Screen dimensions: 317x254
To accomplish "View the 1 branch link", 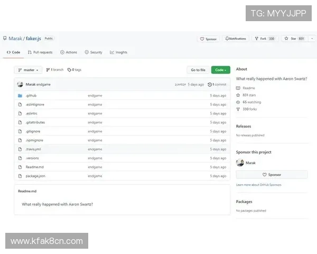I will (x=55, y=70).
